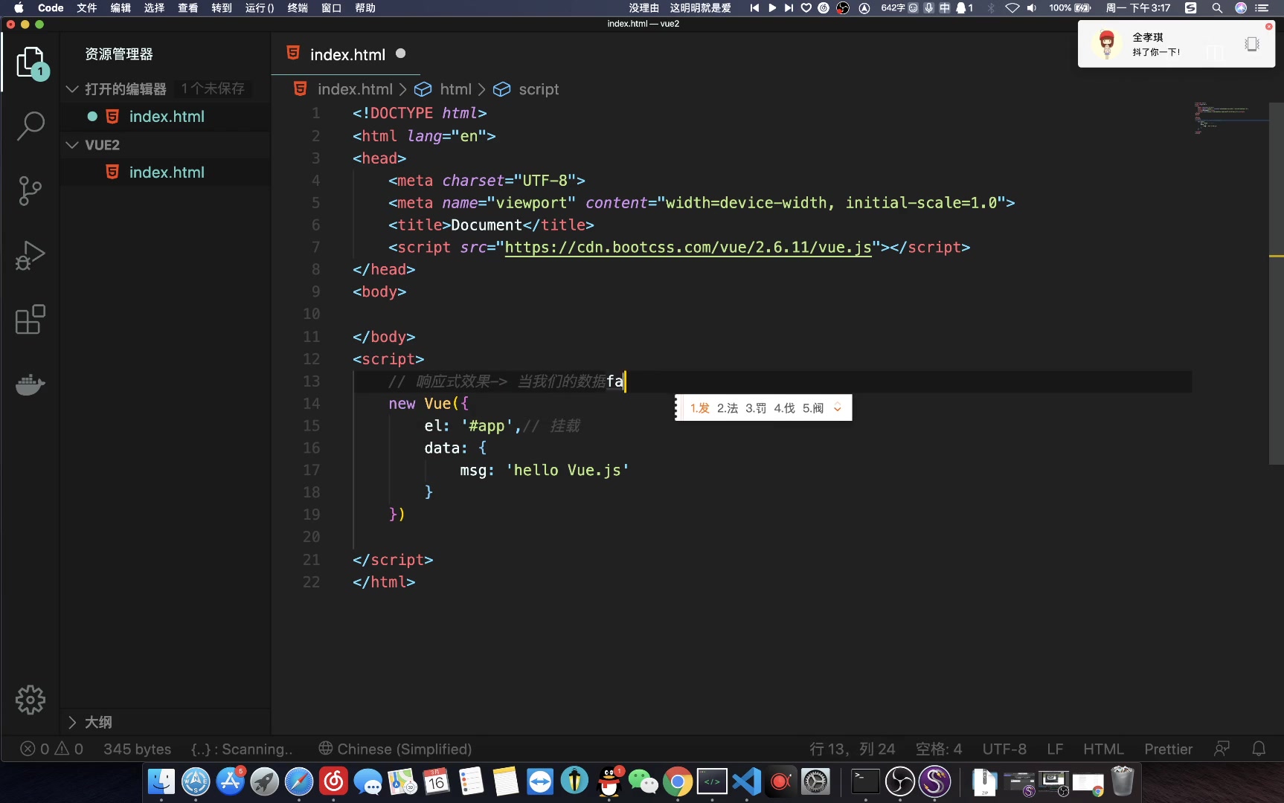The image size is (1284, 803).
Task: Open the Trash from the Dock
Action: click(1123, 782)
